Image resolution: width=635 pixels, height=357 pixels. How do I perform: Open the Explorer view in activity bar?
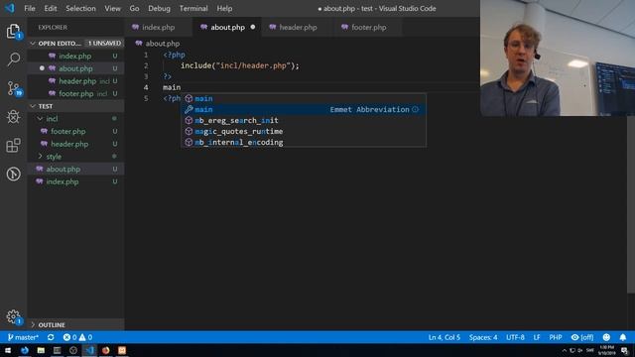(x=13, y=32)
